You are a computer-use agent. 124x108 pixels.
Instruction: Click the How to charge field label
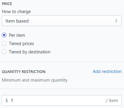pyautogui.click(x=16, y=12)
